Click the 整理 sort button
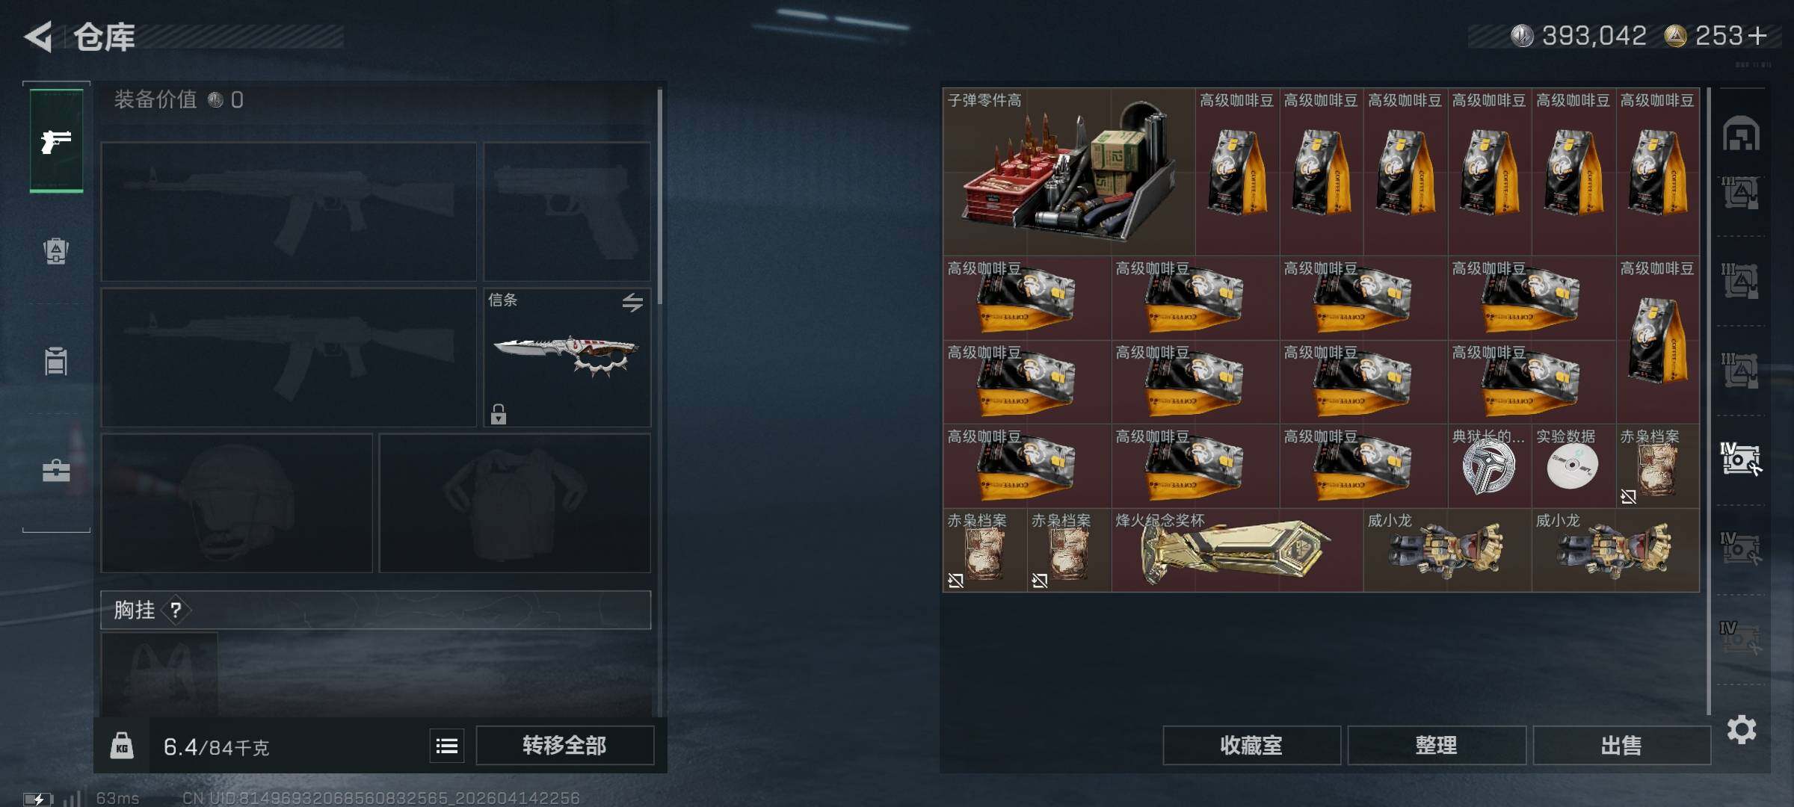Viewport: 1794px width, 807px height. pos(1436,745)
